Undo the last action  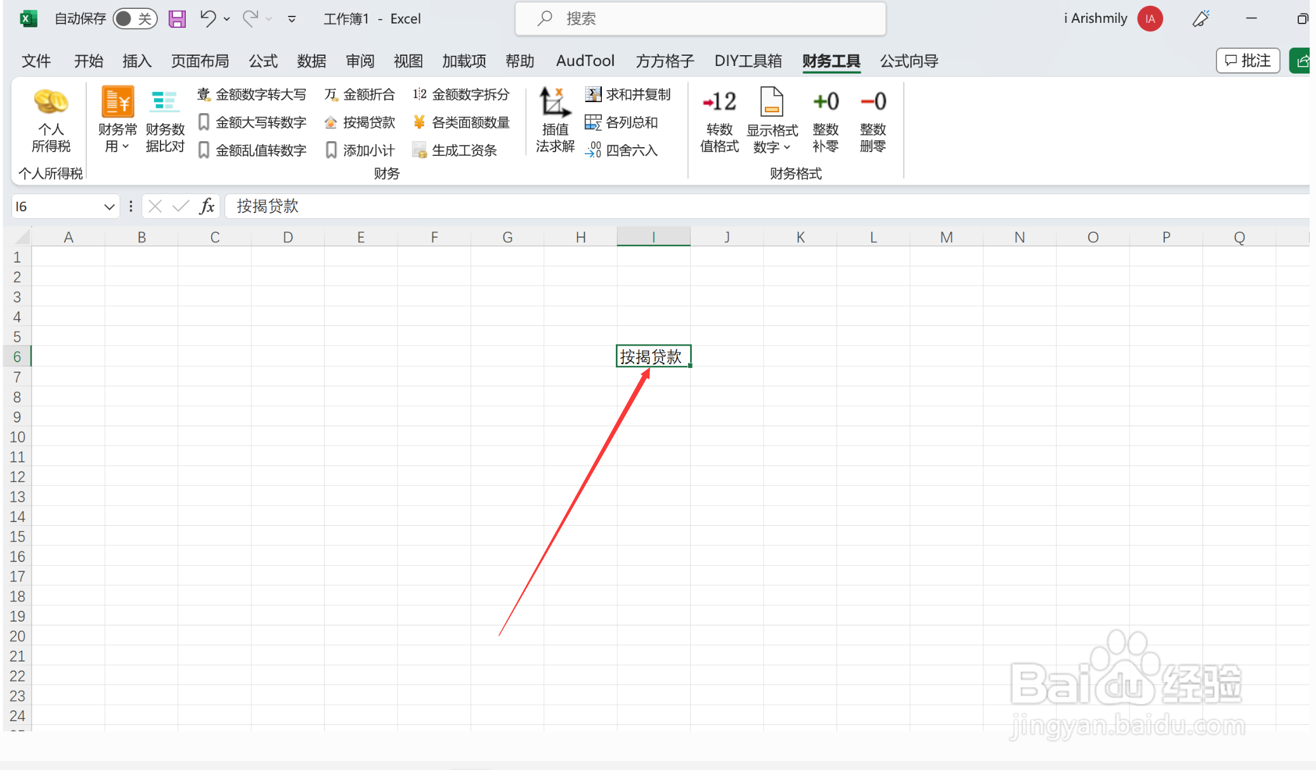[x=208, y=18]
